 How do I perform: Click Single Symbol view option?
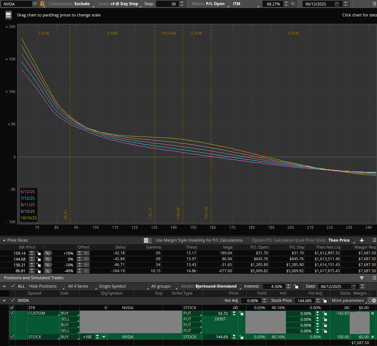point(112,286)
